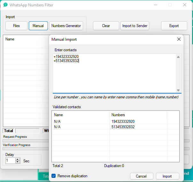Decrease the Delay value with down arrow

point(18,162)
